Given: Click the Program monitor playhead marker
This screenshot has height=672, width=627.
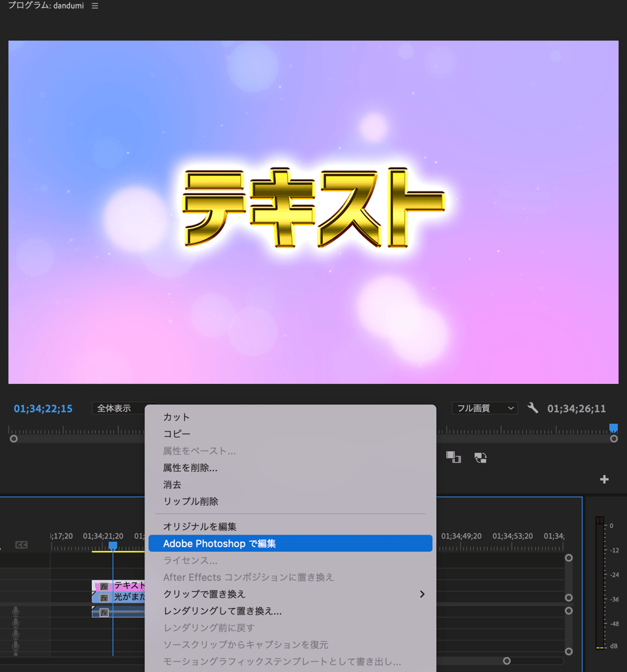Looking at the screenshot, I should pos(613,428).
